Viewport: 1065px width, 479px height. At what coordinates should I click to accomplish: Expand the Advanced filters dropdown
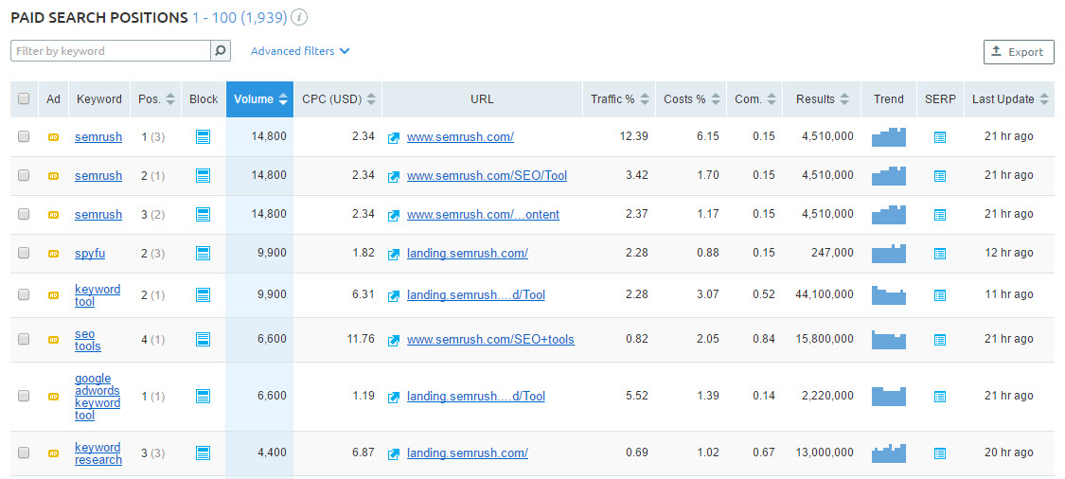point(300,51)
